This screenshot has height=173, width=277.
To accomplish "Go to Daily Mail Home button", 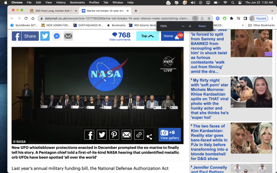I will coord(172,36).
